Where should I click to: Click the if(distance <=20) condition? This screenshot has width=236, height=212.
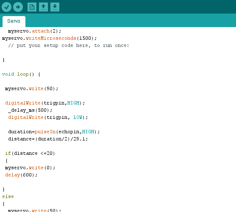pyautogui.click(x=30, y=153)
